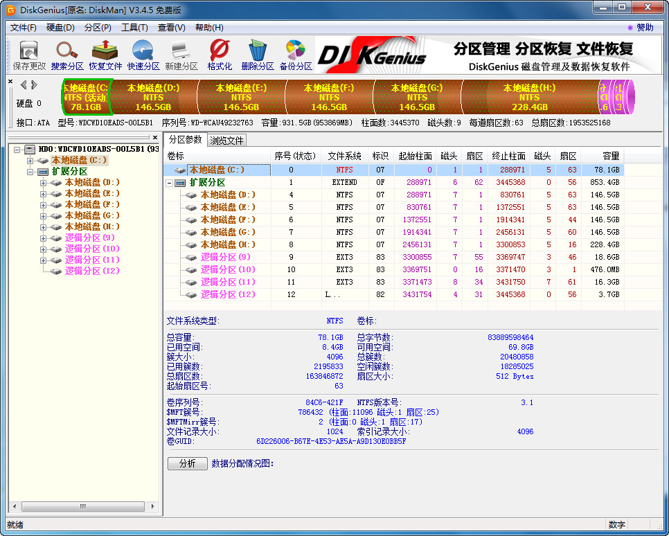The height and width of the screenshot is (536, 669).
Task: Click the 卷标 column header
Action: (217, 157)
